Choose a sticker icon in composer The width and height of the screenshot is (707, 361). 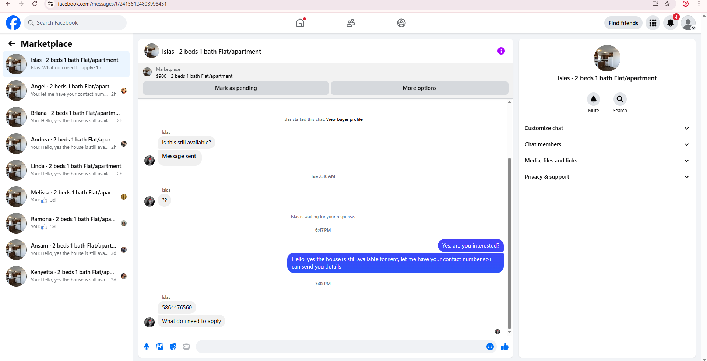[x=173, y=347]
